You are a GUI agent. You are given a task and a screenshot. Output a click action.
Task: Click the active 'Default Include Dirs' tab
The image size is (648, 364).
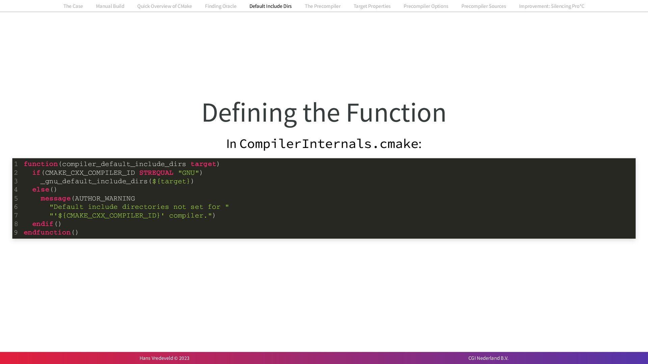point(270,6)
